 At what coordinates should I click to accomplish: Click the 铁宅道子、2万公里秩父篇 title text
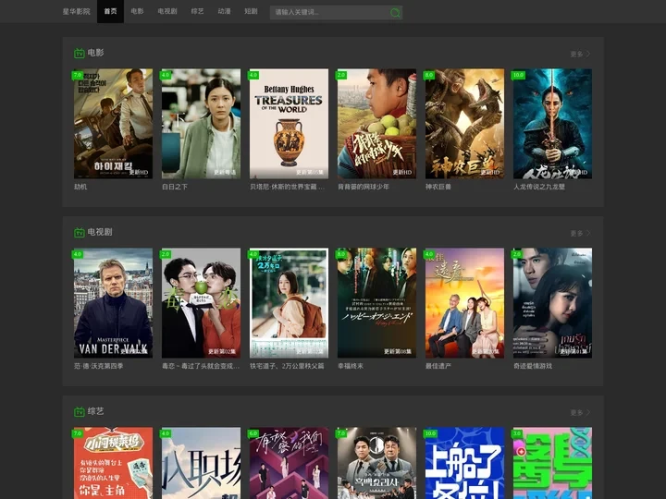tap(287, 366)
